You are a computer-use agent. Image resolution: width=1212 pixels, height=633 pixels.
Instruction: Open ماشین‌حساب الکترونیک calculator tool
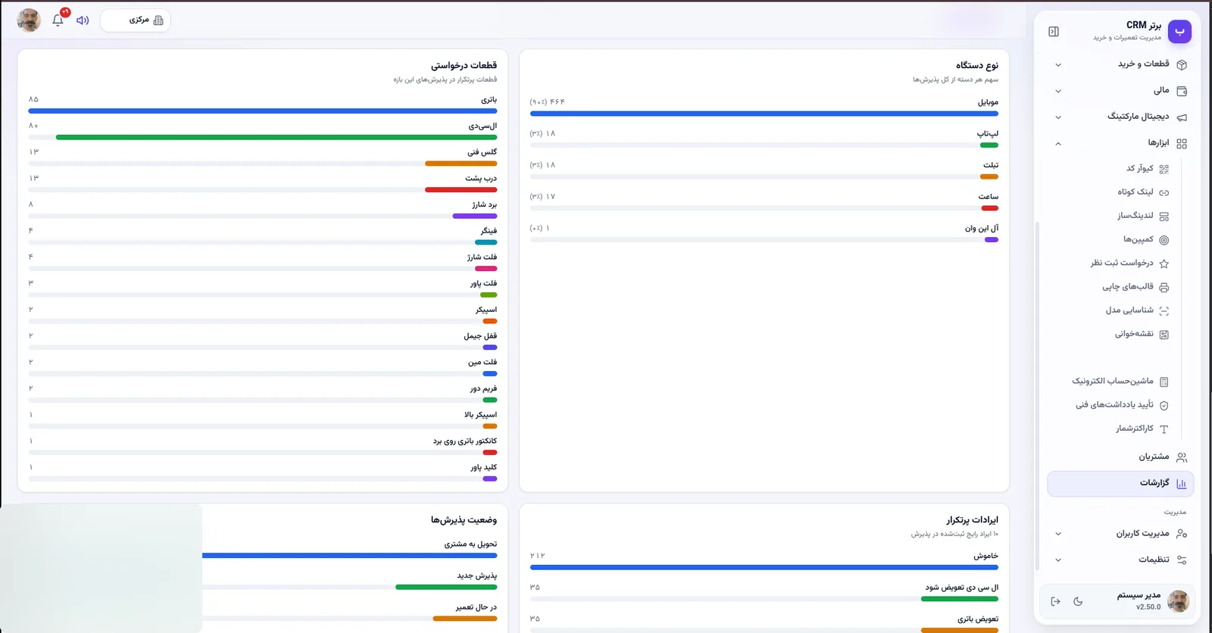click(x=1120, y=382)
